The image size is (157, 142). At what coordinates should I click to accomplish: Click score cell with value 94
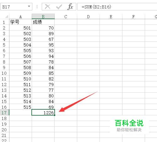[x=43, y=56]
